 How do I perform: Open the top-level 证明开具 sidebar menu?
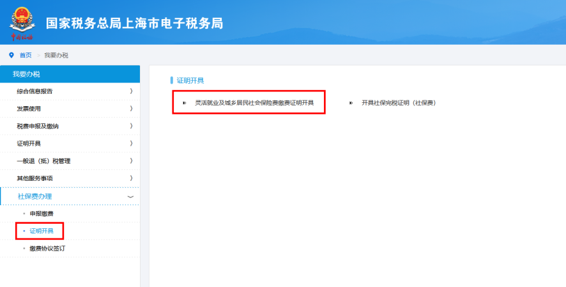click(29, 143)
